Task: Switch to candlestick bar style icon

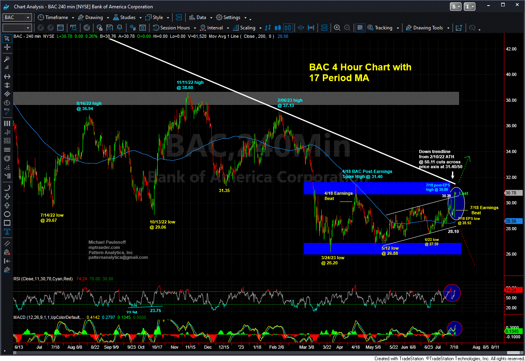Action: coord(278,28)
